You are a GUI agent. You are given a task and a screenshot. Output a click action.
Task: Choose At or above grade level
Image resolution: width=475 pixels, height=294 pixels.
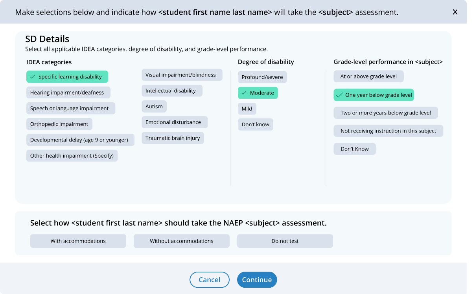pos(368,76)
